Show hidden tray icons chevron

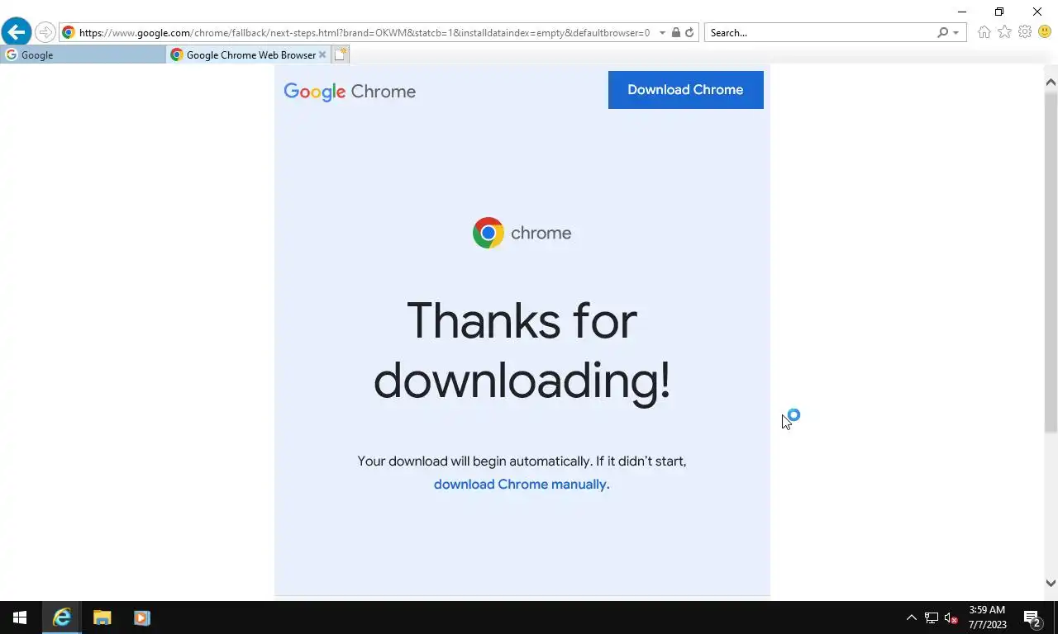[x=911, y=617]
